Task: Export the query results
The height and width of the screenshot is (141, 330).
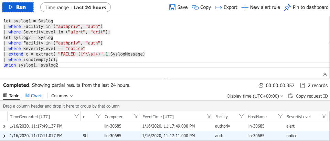Action: click(x=226, y=7)
